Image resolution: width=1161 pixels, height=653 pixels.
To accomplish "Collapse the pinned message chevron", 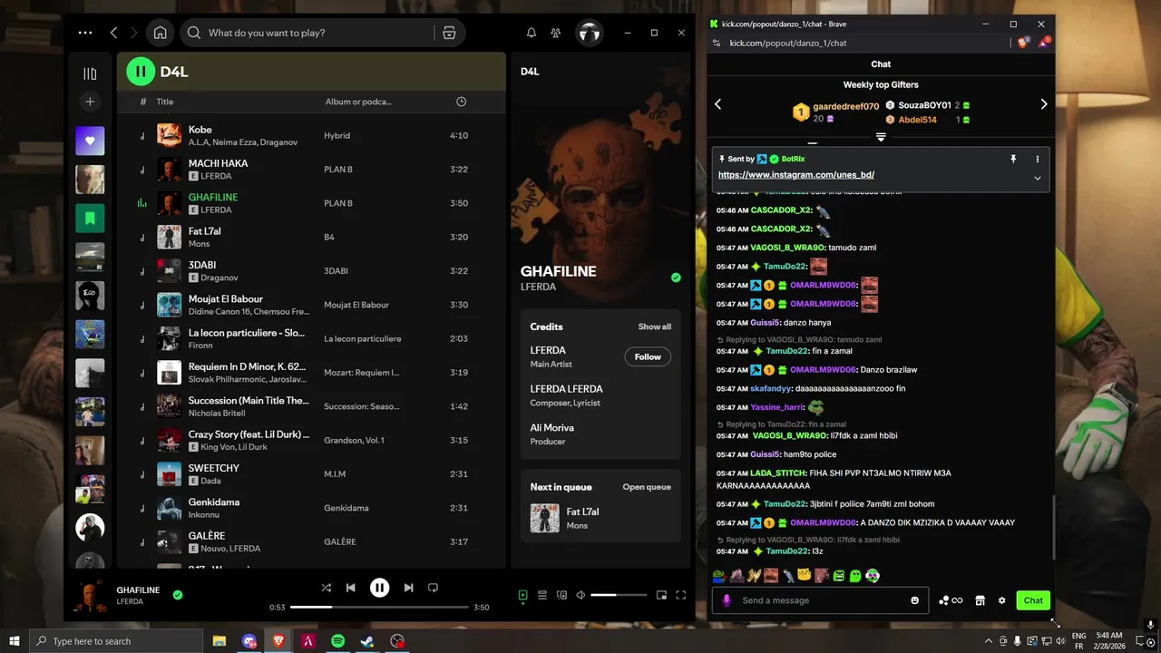I will click(1038, 178).
